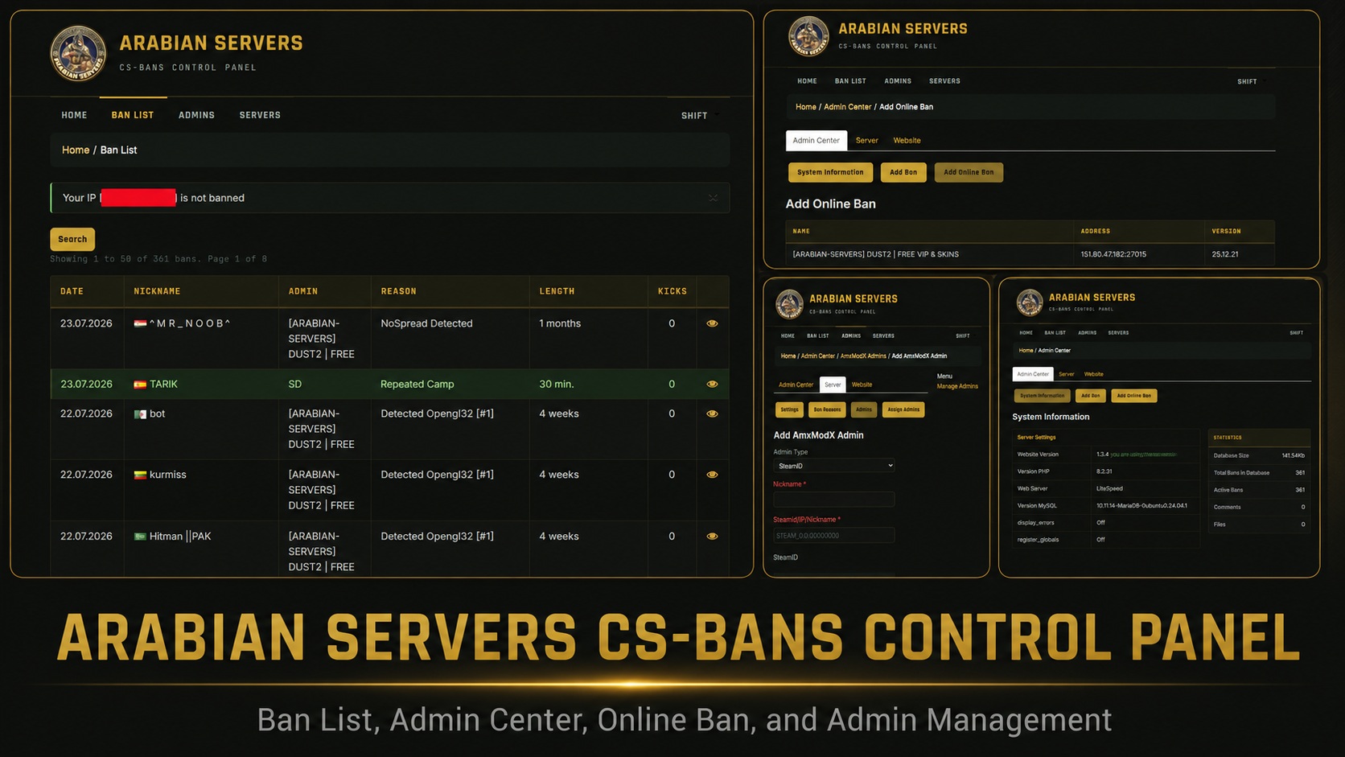The height and width of the screenshot is (757, 1345).
Task: Expand SHIFT user menu in Ban List panel
Action: [x=699, y=116]
